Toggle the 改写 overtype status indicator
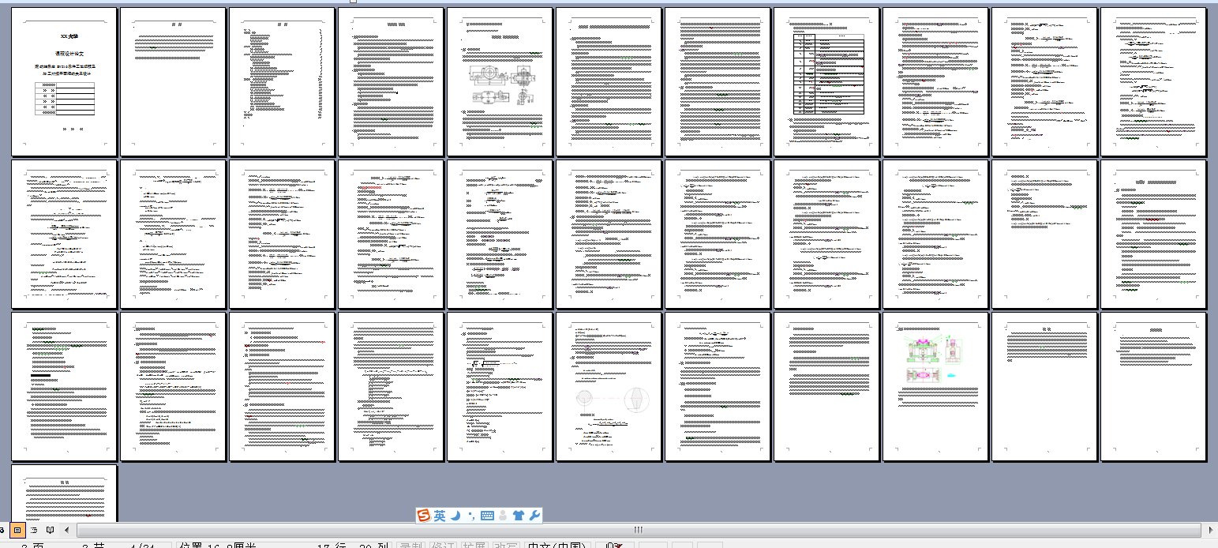The width and height of the screenshot is (1218, 548). point(505,545)
